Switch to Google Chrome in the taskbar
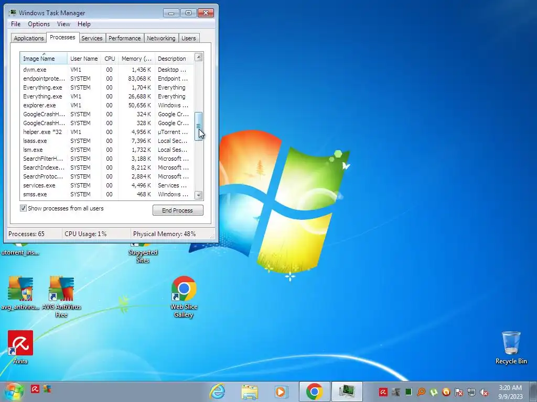Image resolution: width=537 pixels, height=402 pixels. click(x=315, y=392)
